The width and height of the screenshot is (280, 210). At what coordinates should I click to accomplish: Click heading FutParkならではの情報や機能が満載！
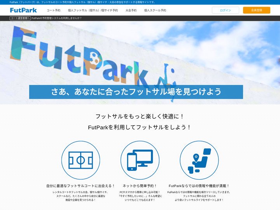[x=199, y=186]
